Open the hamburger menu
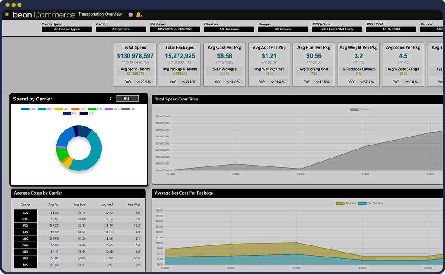 click(x=7, y=15)
